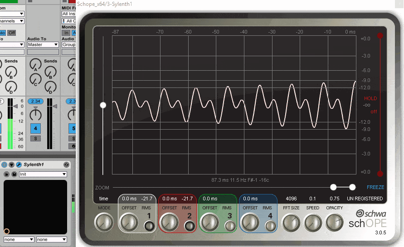Toggle channel 1 RMS button in Schope
This screenshot has height=247, width=404.
149,226
